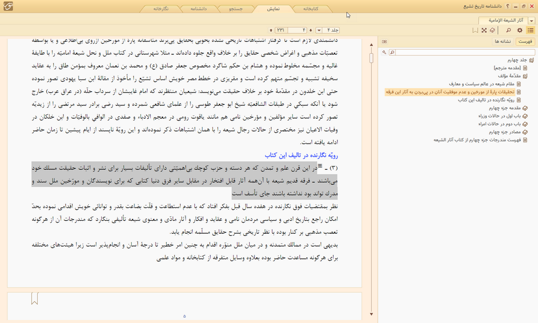Click the side panel dock toggle icon
This screenshot has height=323, width=538.
coord(384,41)
